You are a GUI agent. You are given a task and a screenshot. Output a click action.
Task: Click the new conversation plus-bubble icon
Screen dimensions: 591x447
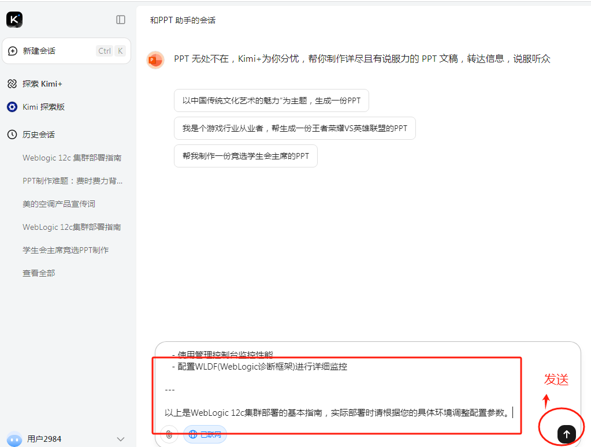tap(13, 51)
